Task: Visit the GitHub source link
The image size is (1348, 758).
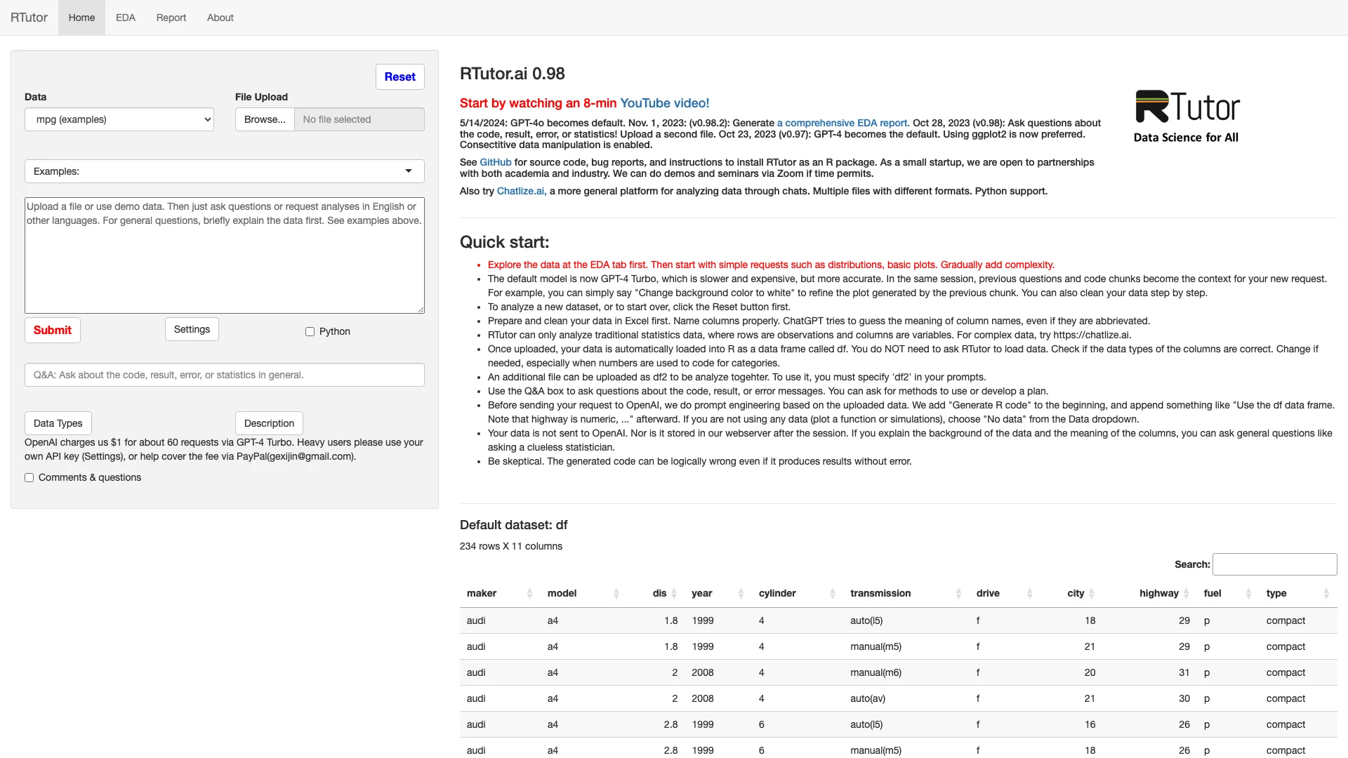Action: pyautogui.click(x=496, y=162)
